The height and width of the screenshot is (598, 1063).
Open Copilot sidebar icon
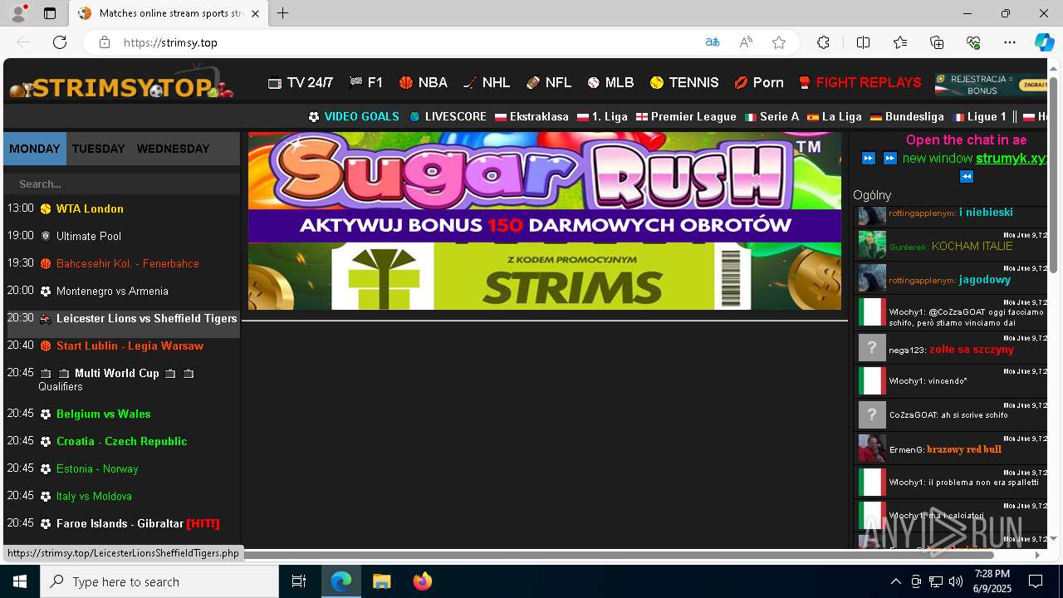[x=1044, y=42]
